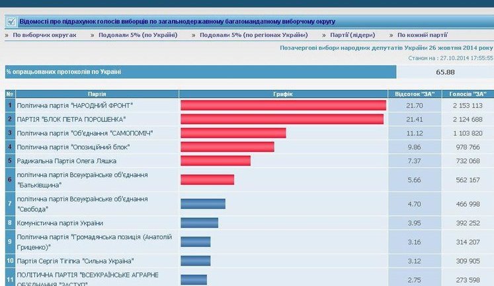Click the red bar for Опозиційний блок

tap(227, 147)
